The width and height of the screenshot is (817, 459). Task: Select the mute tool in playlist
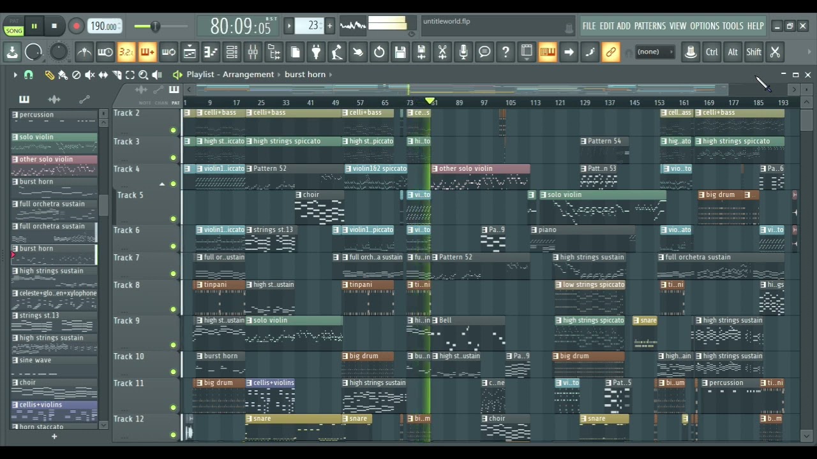(89, 75)
